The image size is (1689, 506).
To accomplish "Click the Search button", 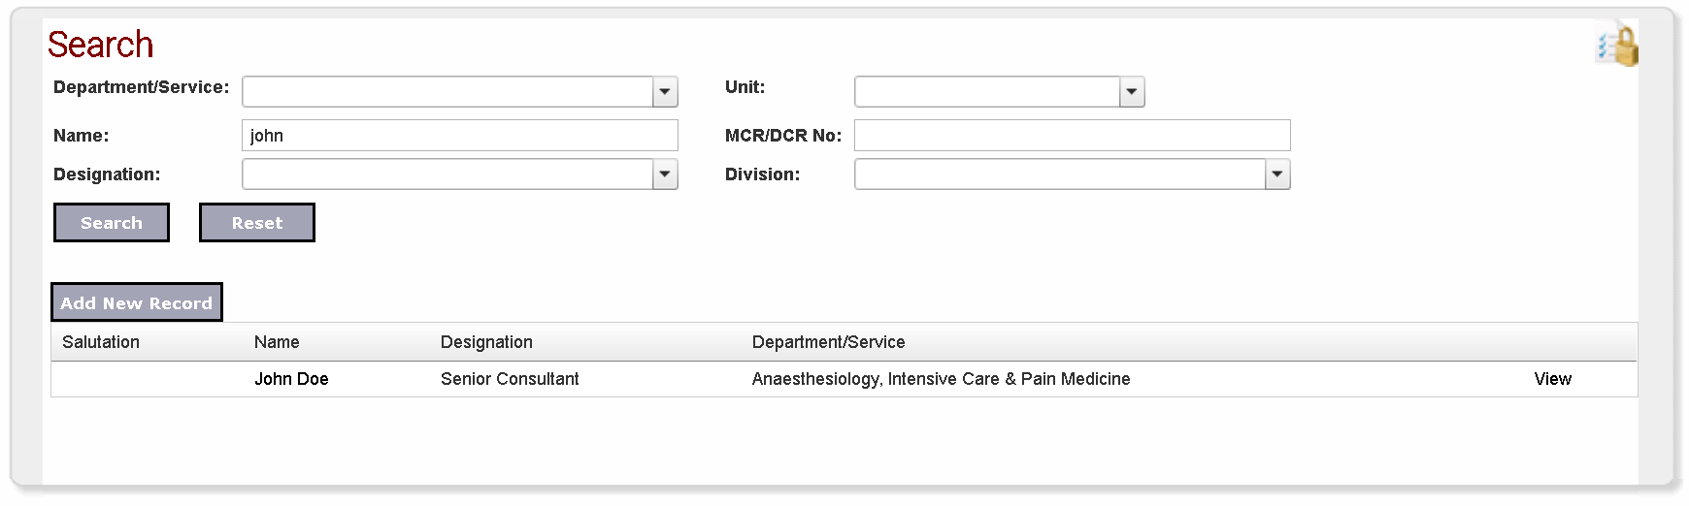I will [112, 223].
